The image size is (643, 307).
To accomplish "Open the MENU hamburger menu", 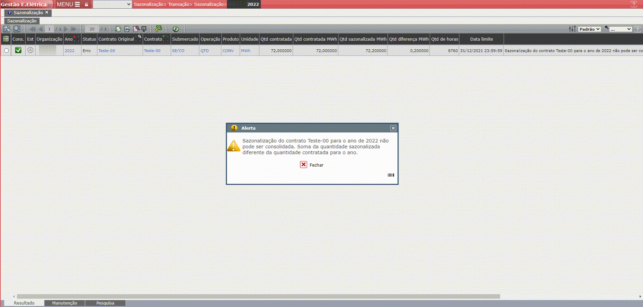I will [x=68, y=4].
